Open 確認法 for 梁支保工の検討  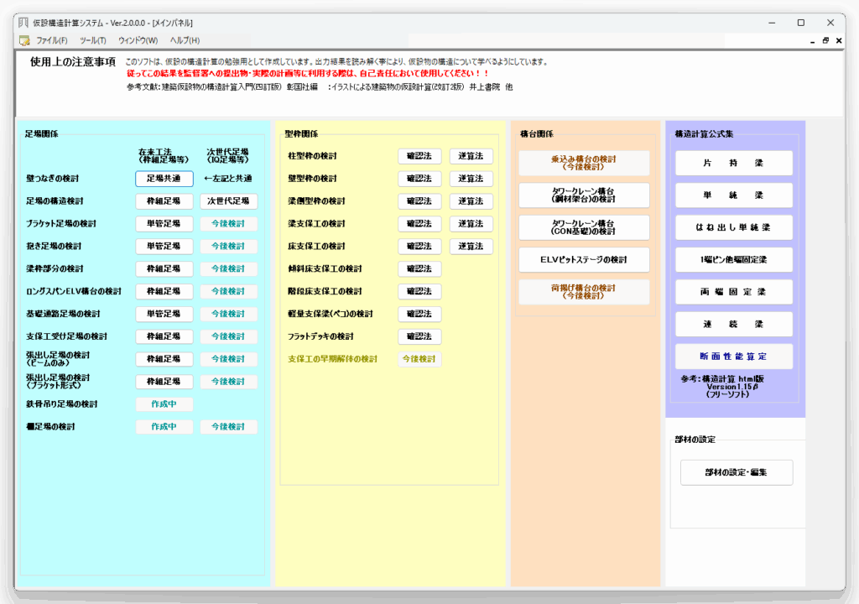(419, 224)
